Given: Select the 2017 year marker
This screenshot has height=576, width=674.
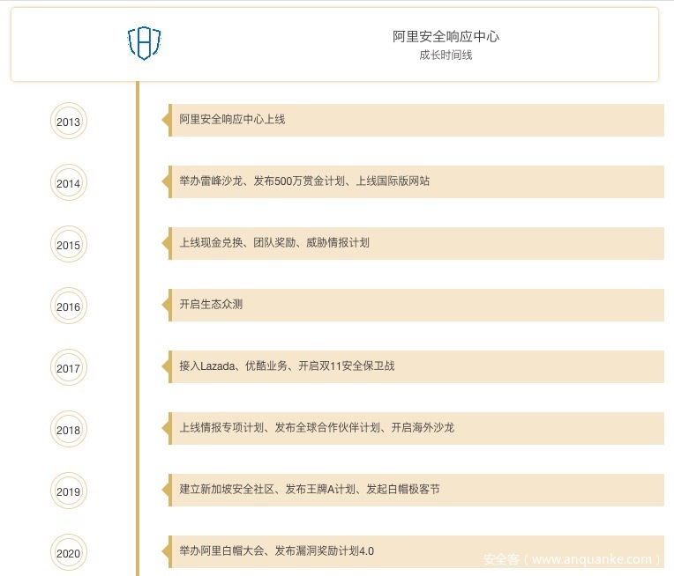Looking at the screenshot, I should pos(68,368).
